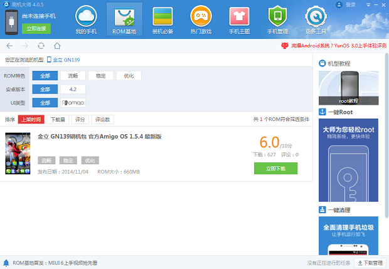Viewport: 389px width, 269px height.
Task: Click the red YunOS news icon
Action: pos(285,45)
